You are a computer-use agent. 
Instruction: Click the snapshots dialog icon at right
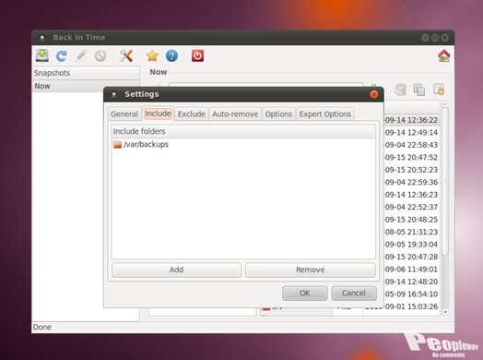[x=439, y=90]
